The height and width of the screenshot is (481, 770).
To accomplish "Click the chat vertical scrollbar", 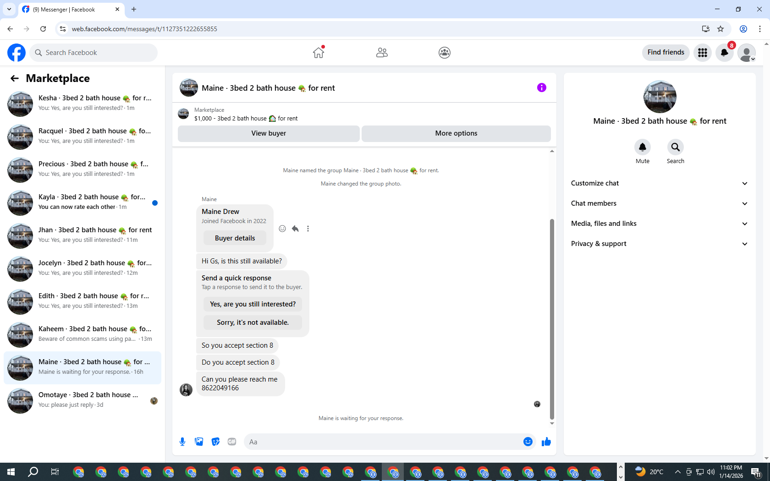I will pyautogui.click(x=552, y=319).
